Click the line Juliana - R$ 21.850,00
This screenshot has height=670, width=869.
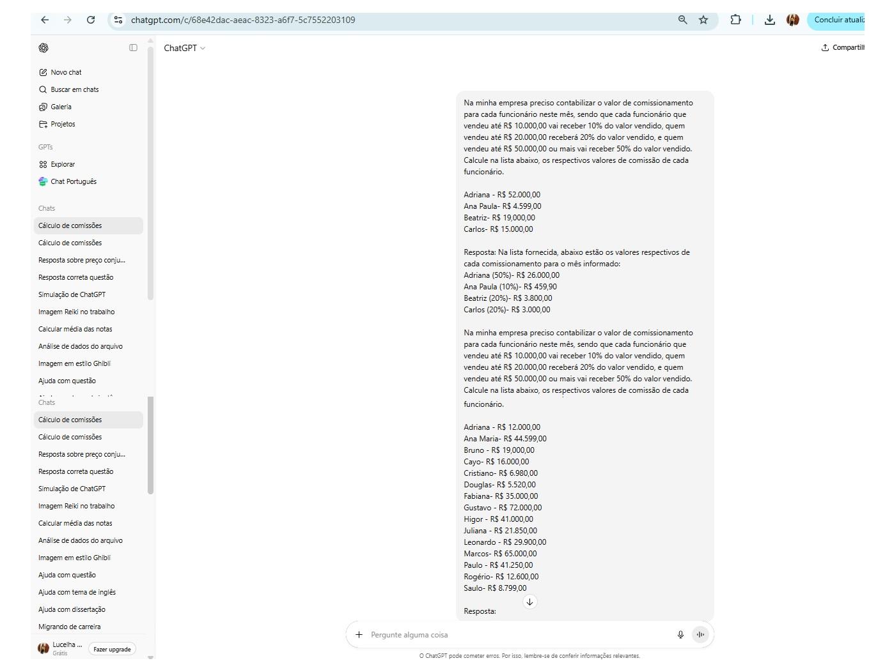point(501,531)
